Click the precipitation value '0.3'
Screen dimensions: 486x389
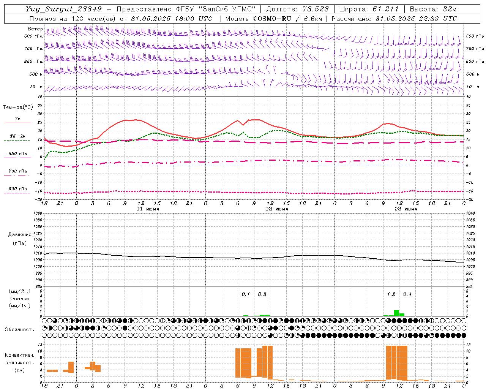[x=262, y=294]
